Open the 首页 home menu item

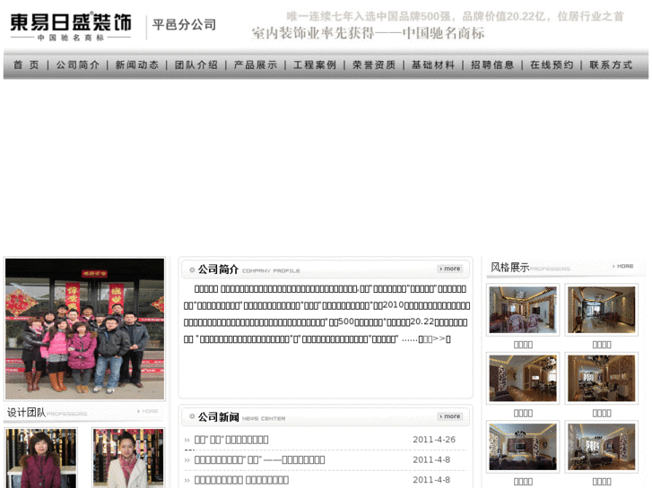[x=26, y=64]
